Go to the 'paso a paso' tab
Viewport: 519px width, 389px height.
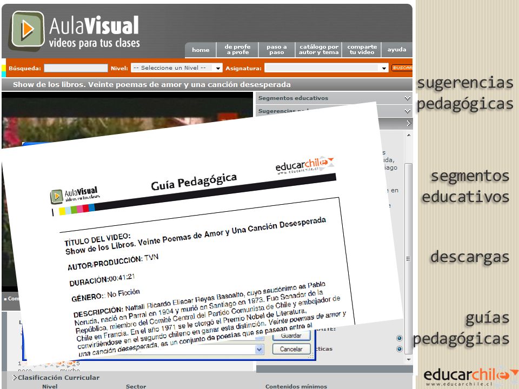click(x=276, y=50)
